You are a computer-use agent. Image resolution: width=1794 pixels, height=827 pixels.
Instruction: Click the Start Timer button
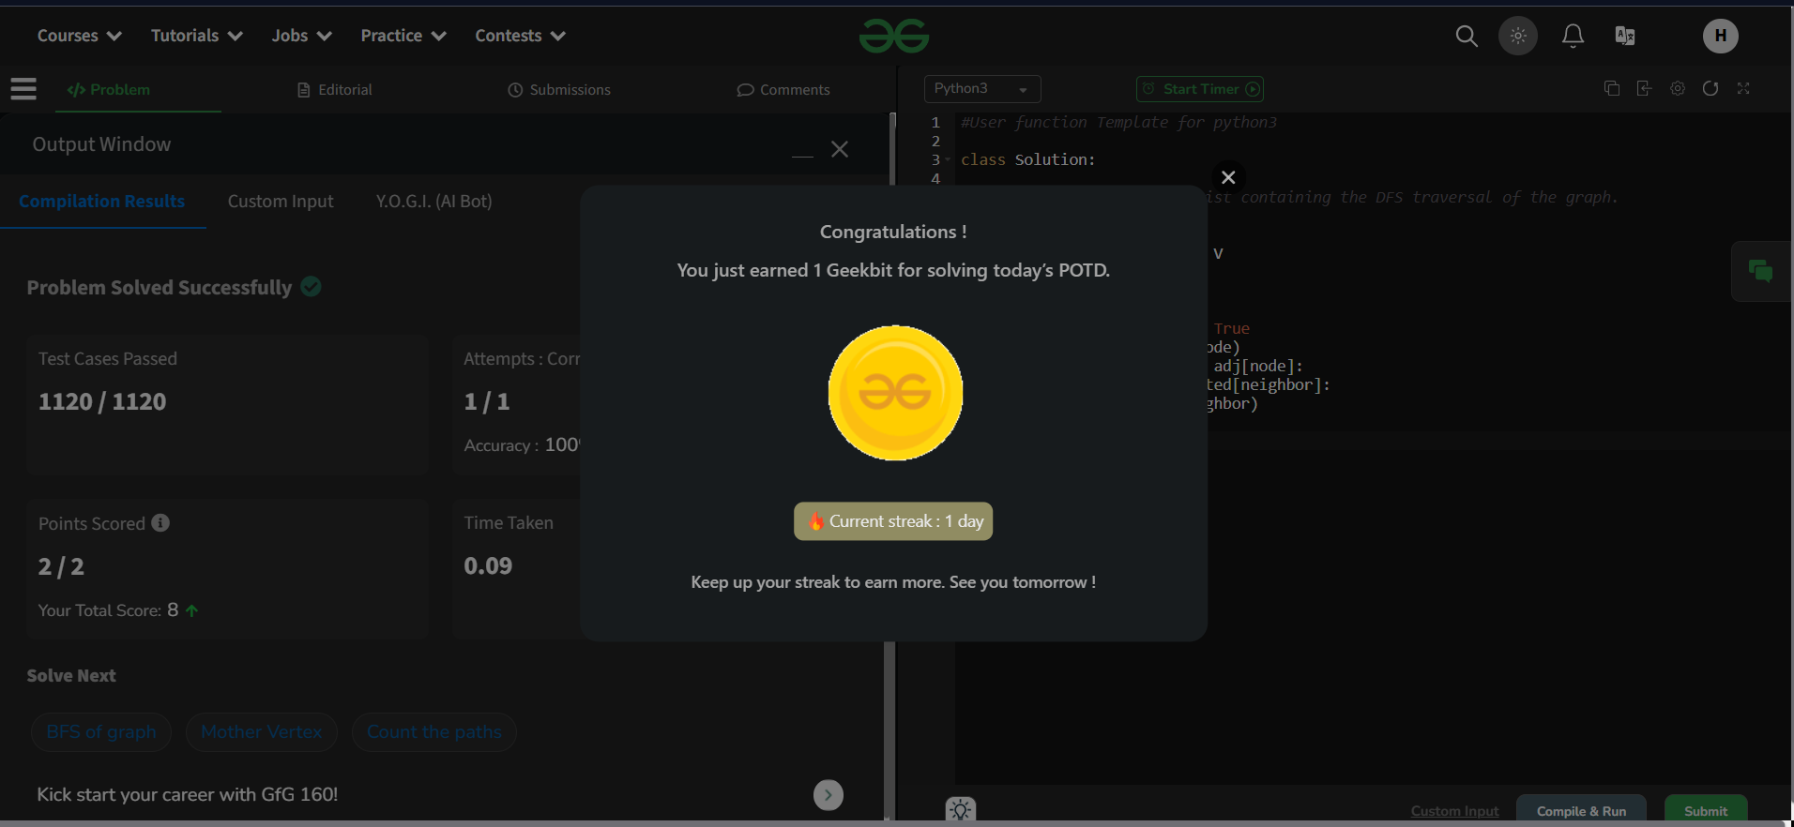coord(1199,89)
